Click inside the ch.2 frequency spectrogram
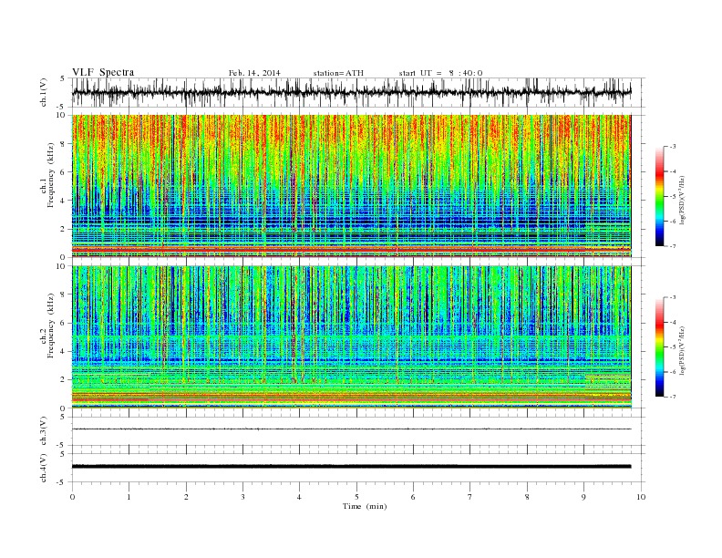Viewport: 722px width, 558px height. pos(351,337)
